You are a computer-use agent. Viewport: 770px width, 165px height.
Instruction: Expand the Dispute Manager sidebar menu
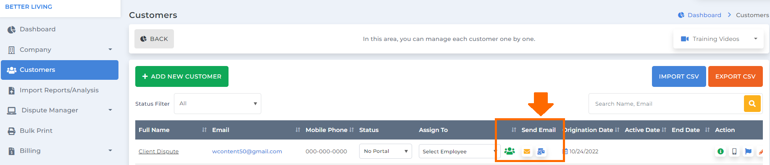click(x=60, y=110)
